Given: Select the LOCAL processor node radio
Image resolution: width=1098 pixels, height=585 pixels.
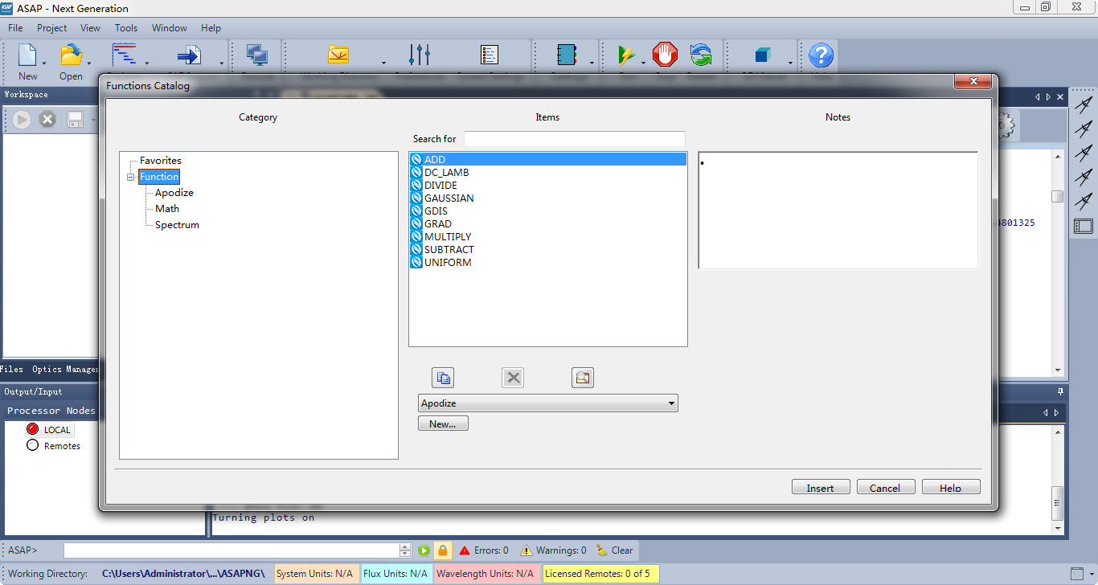Looking at the screenshot, I should (33, 429).
